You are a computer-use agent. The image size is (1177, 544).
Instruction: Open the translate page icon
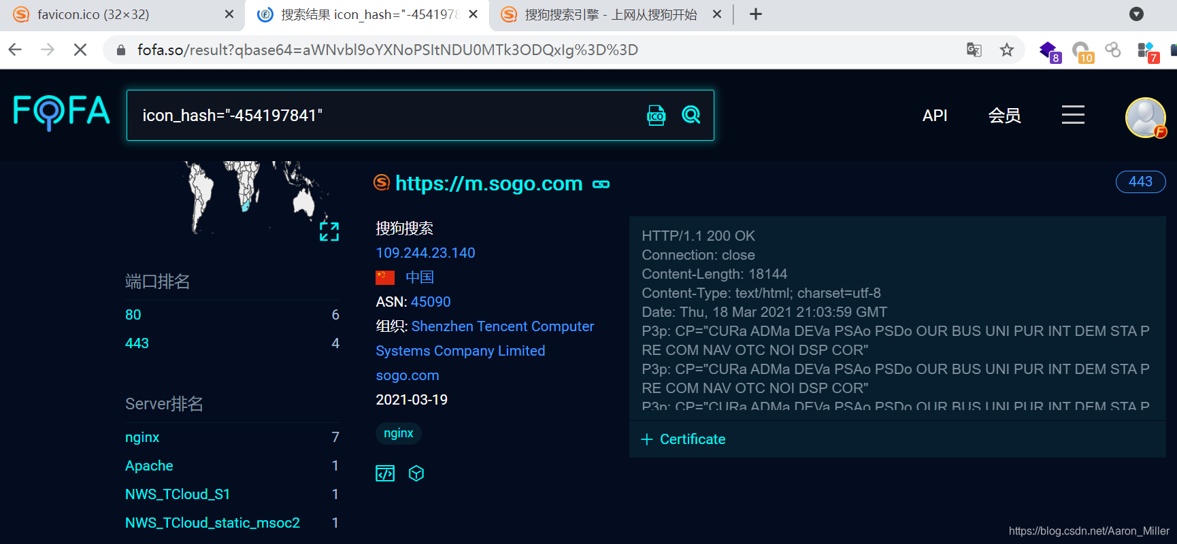[x=974, y=50]
